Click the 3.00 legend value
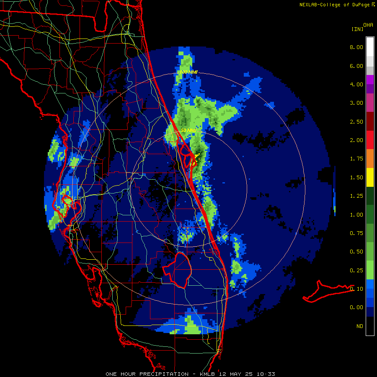 [x=356, y=103]
